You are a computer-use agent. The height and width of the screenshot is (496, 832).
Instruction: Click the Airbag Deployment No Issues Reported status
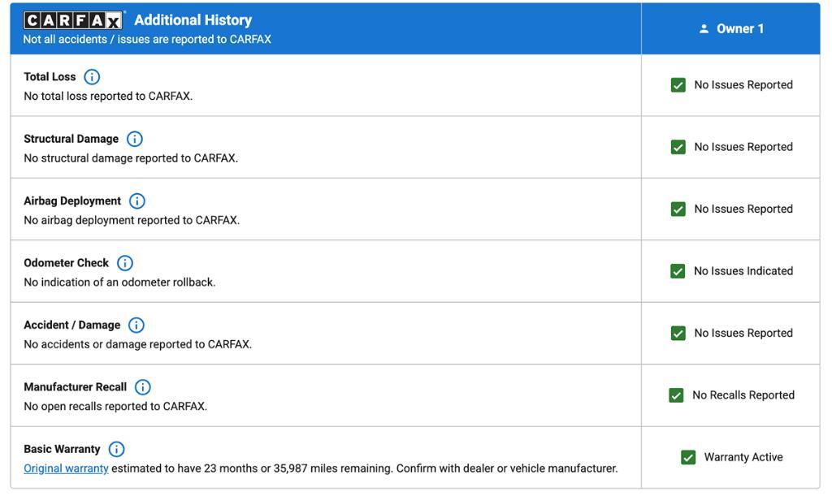tap(743, 209)
